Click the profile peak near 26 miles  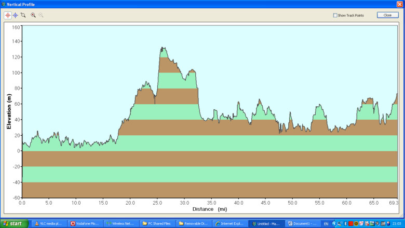coord(163,48)
